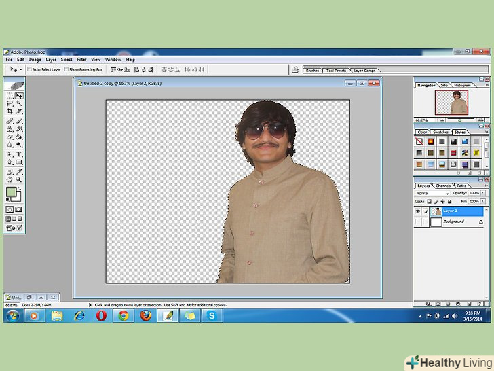Switch to Quick Mask mode
The image size is (494, 371).
pyautogui.click(x=18, y=209)
